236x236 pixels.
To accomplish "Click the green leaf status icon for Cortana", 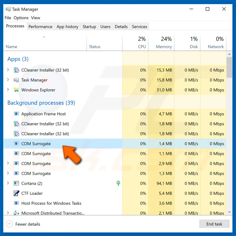I will click(x=118, y=183).
